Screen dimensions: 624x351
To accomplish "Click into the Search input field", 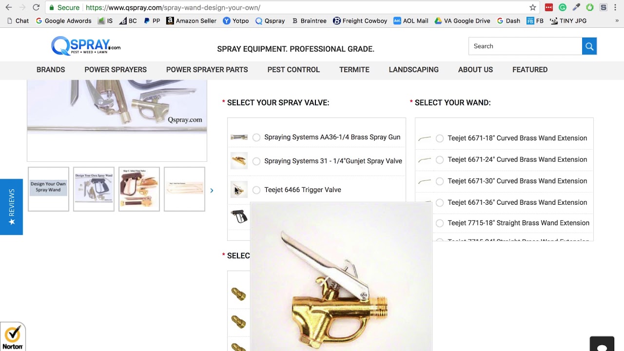I will tap(525, 46).
